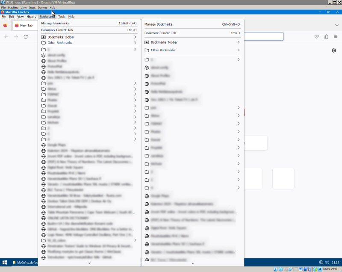Viewport: 342px width, 272px height.
Task: Click the scroll-down arrow under compact bookmarks menu
Action: point(89,263)
